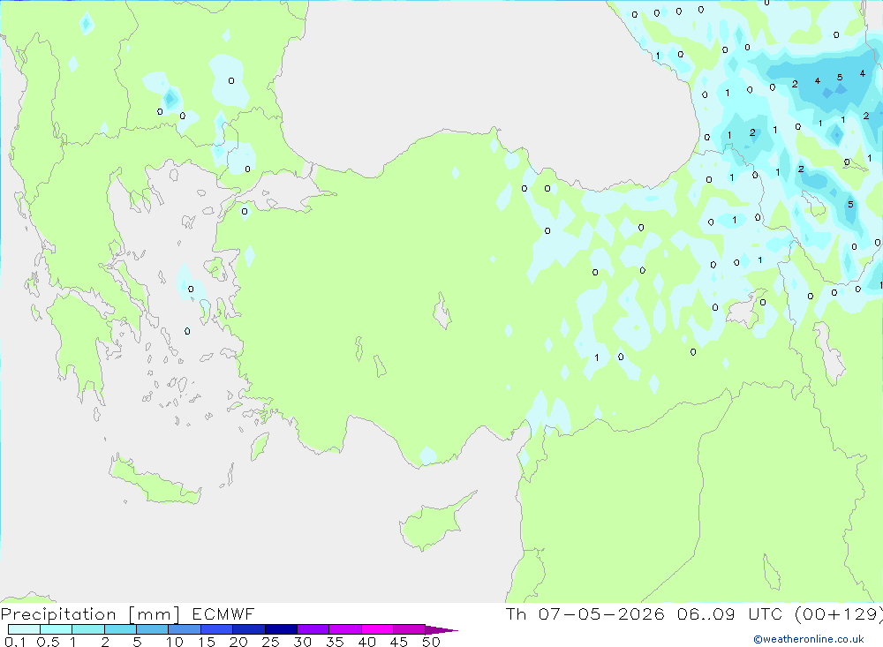Click the '[mm]' unit label
This screenshot has height=647, width=883.
pyautogui.click(x=154, y=614)
